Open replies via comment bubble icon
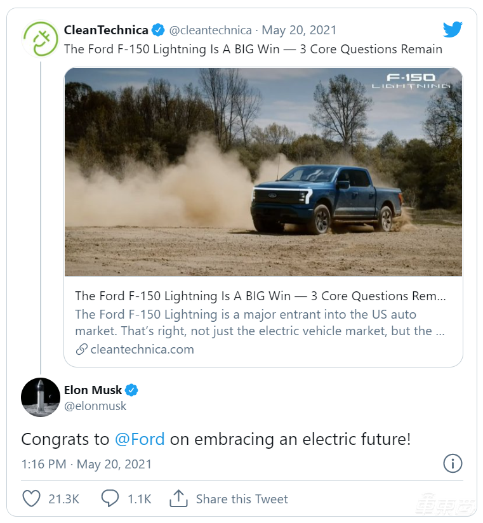 tap(110, 499)
